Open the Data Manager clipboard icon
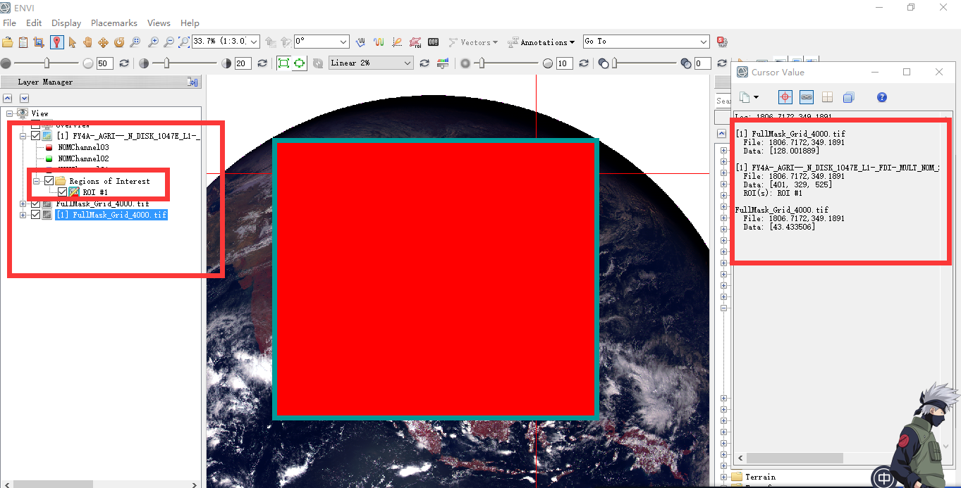The image size is (961, 488). 23,42
